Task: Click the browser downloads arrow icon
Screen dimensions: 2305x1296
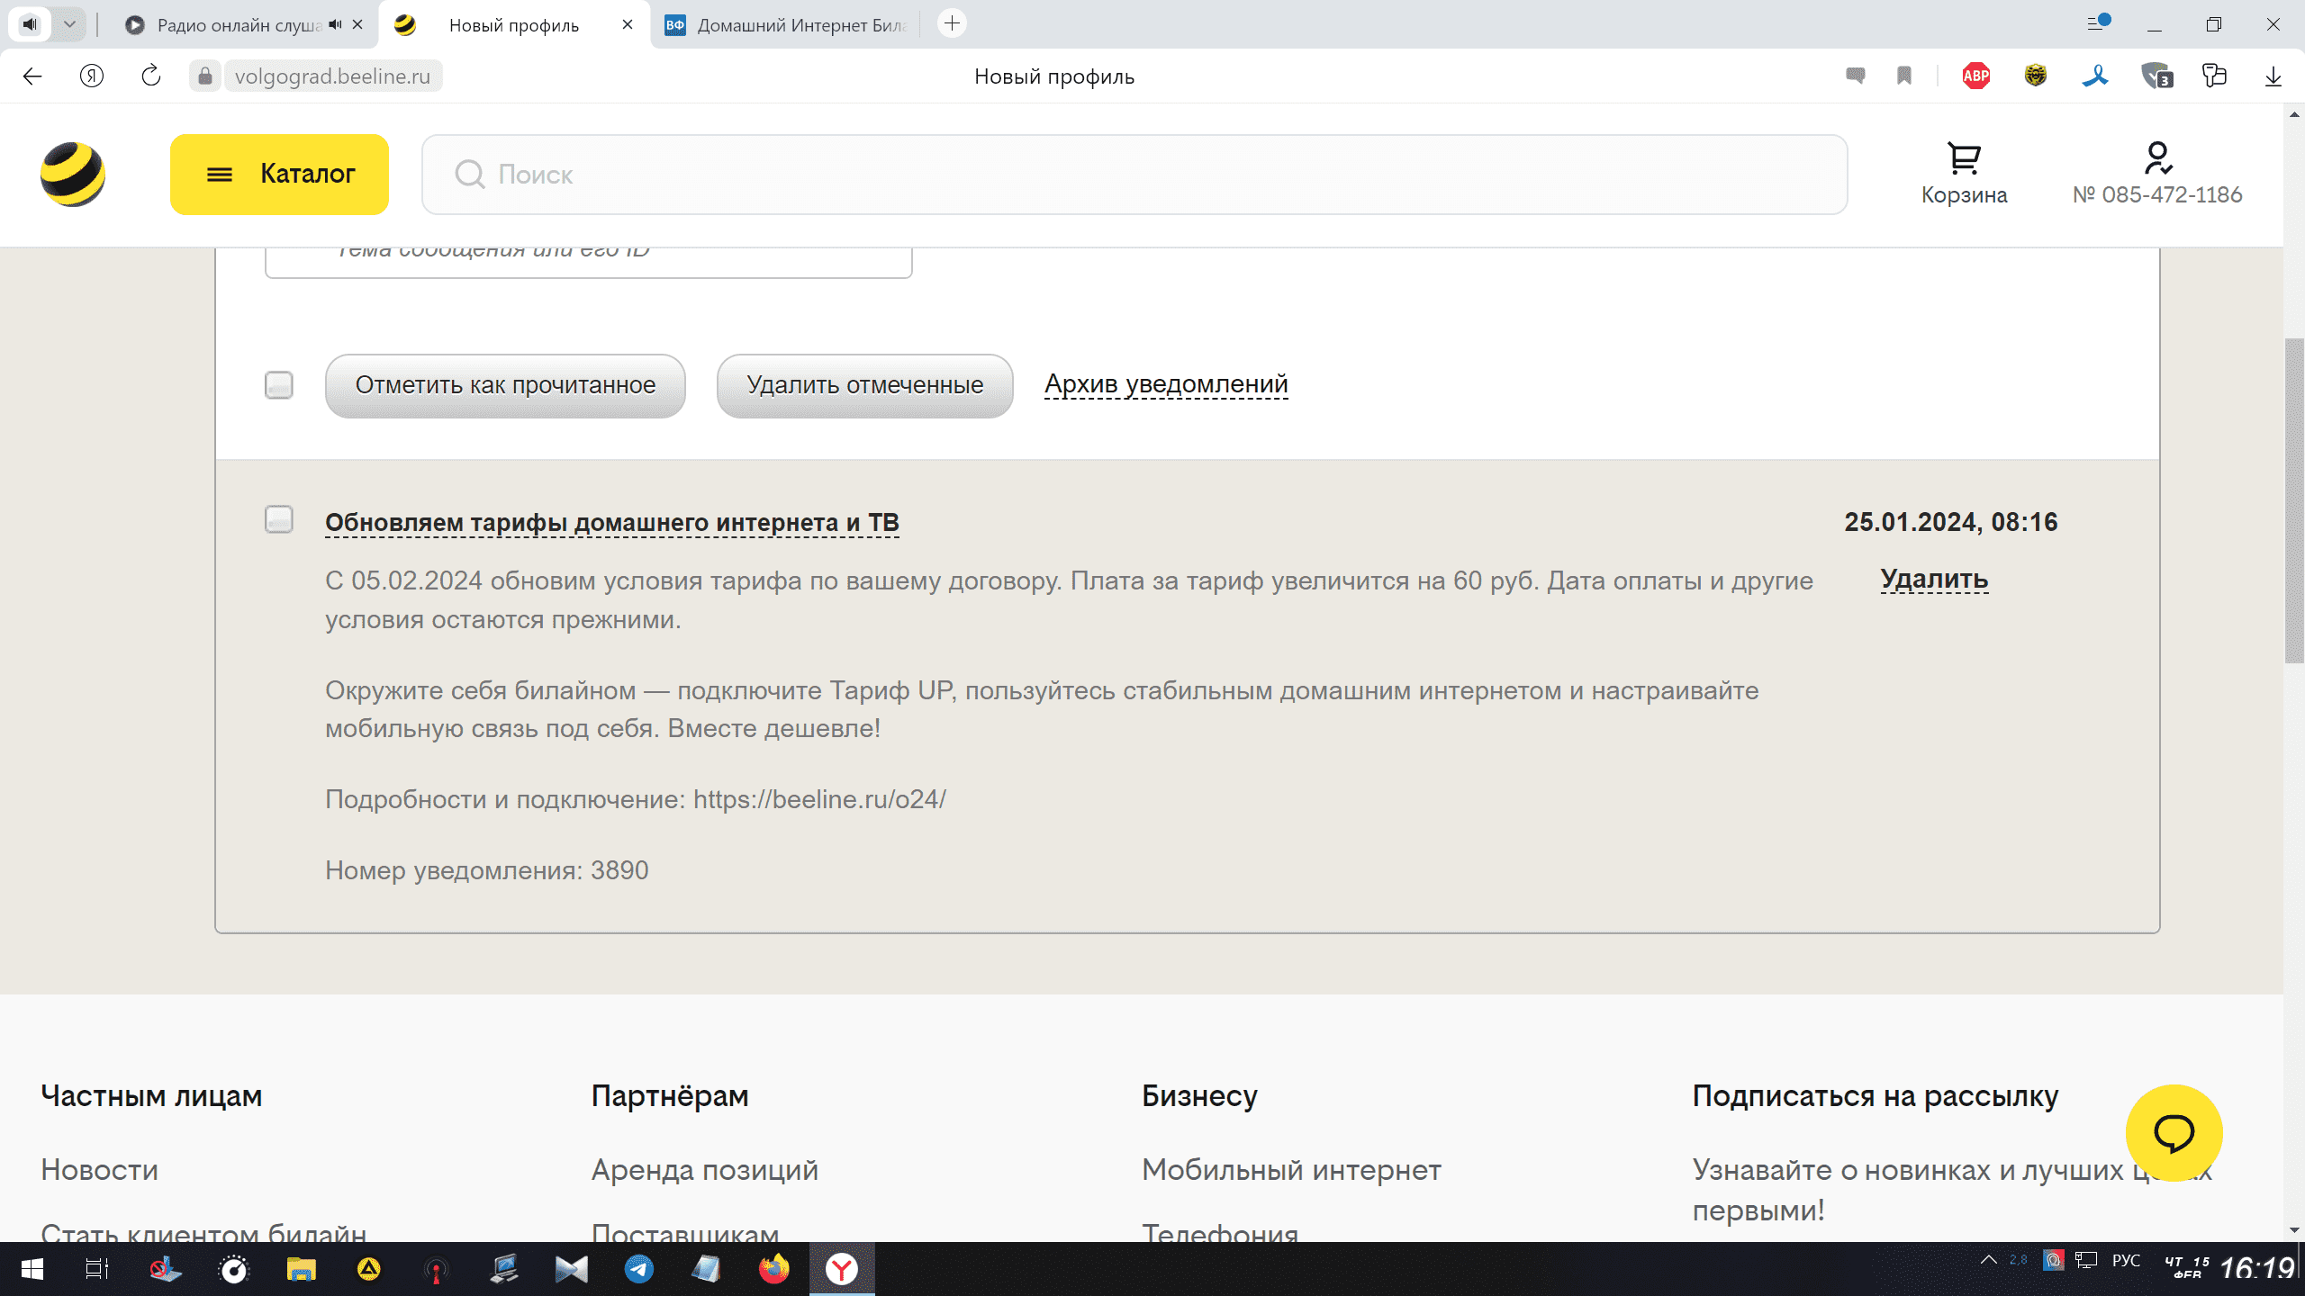Action: (x=2273, y=76)
